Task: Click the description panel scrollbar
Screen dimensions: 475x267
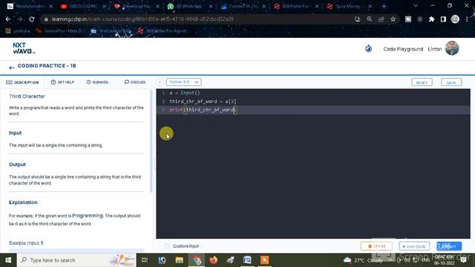Action: (x=151, y=141)
